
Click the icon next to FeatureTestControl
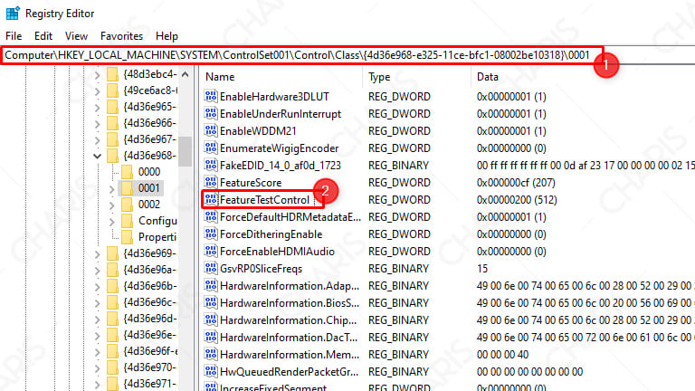point(211,199)
